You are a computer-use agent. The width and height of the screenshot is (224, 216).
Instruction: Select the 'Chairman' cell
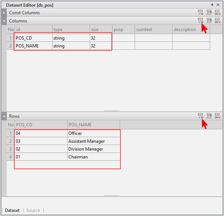[x=93, y=157]
